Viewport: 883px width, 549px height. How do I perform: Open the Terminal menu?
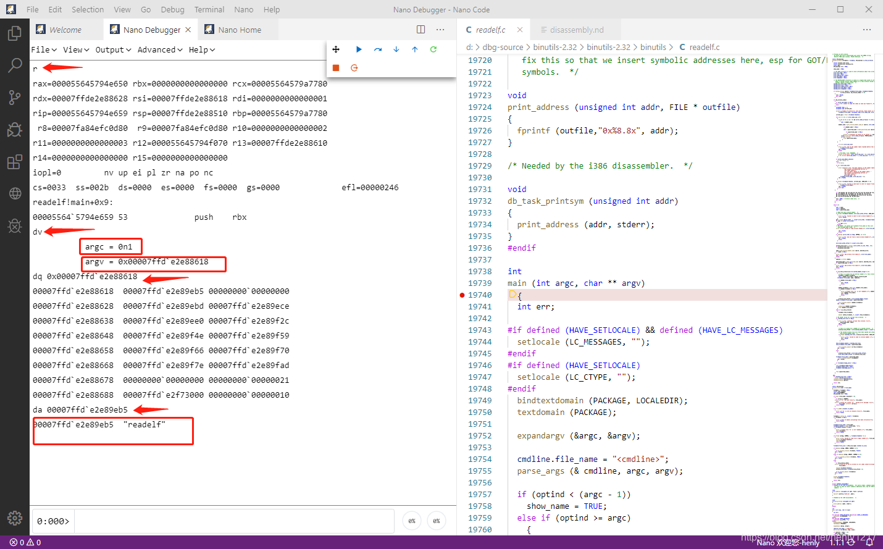(209, 9)
